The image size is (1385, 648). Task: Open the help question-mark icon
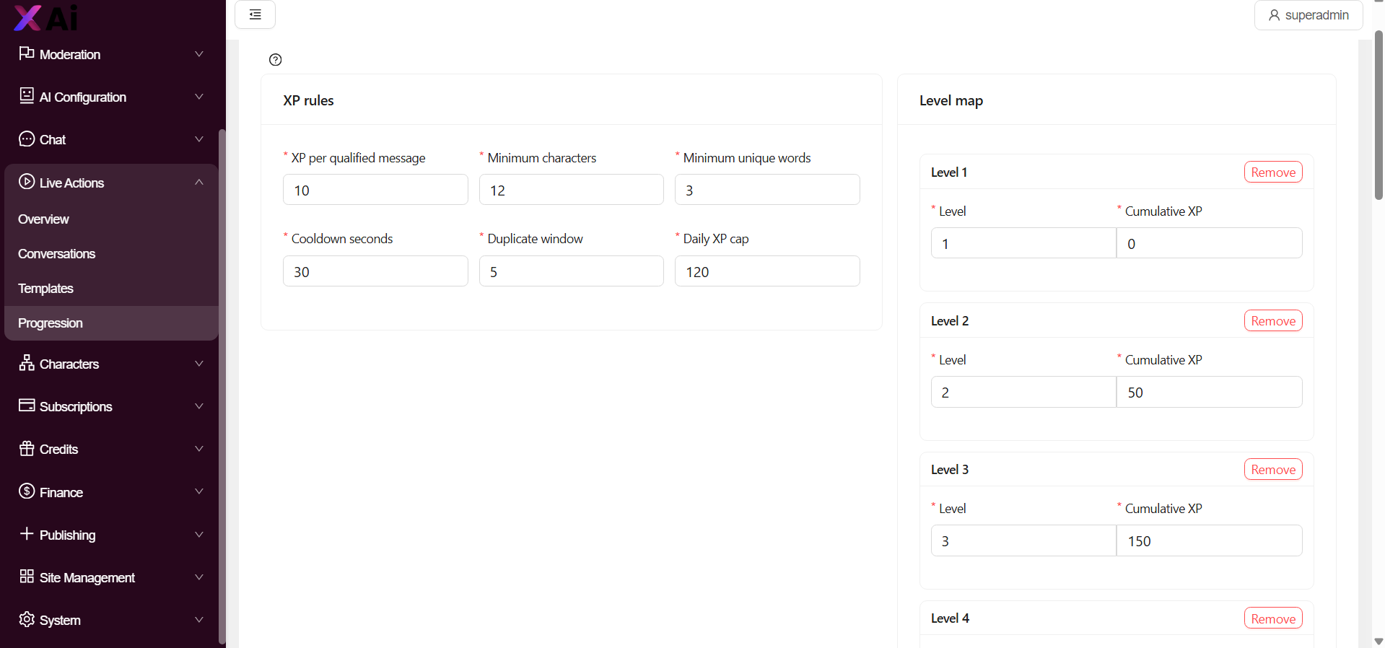point(275,60)
